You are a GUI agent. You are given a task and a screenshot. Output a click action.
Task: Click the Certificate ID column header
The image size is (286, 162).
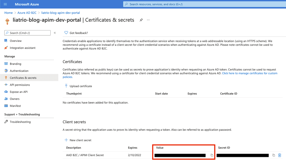click(x=229, y=94)
